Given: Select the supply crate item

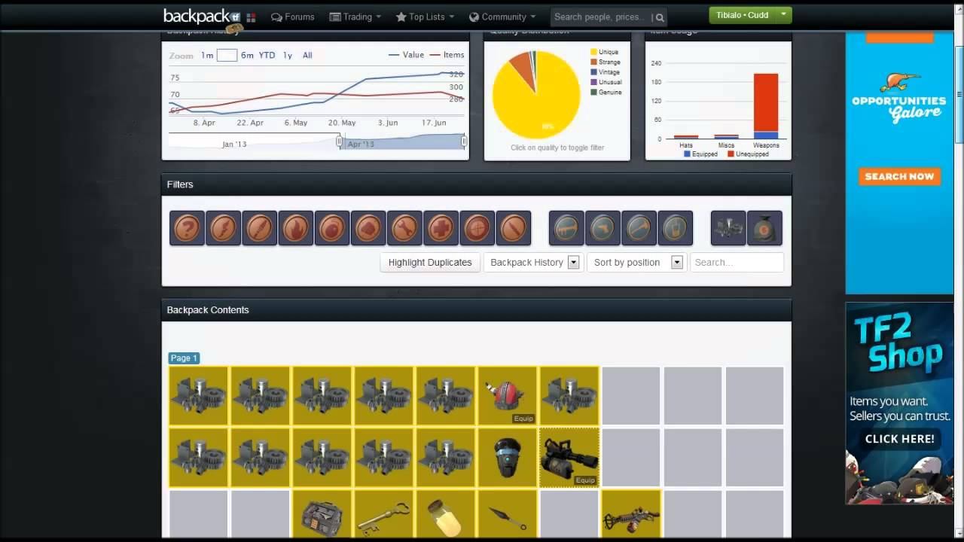Looking at the screenshot, I should click(322, 516).
